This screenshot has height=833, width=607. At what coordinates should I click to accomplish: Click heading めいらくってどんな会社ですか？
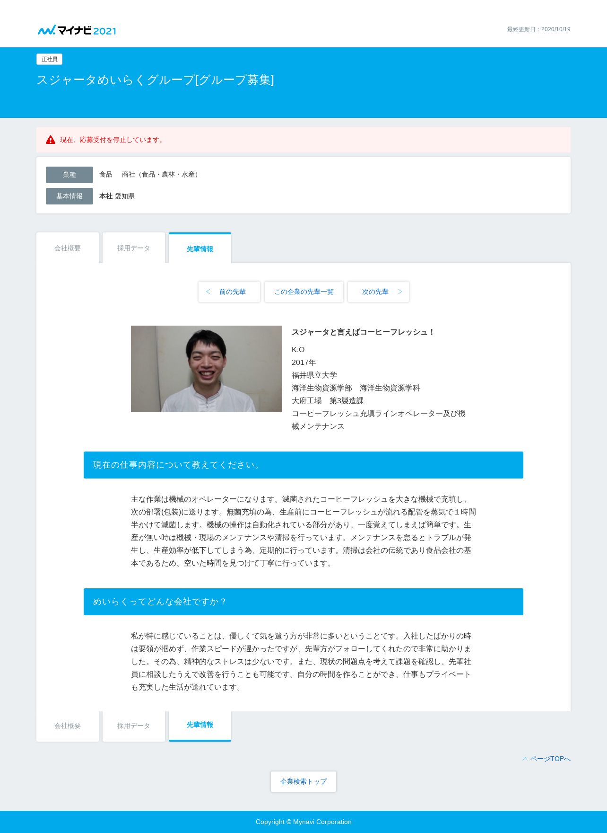[303, 602]
